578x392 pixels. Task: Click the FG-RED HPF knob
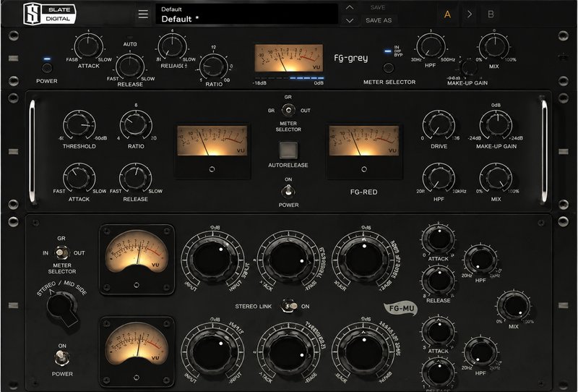(x=439, y=179)
